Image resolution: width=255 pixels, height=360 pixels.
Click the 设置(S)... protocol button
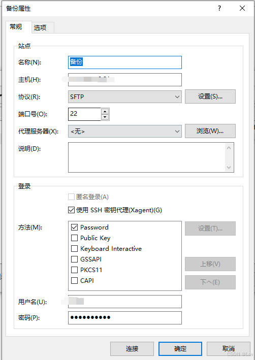click(x=210, y=96)
